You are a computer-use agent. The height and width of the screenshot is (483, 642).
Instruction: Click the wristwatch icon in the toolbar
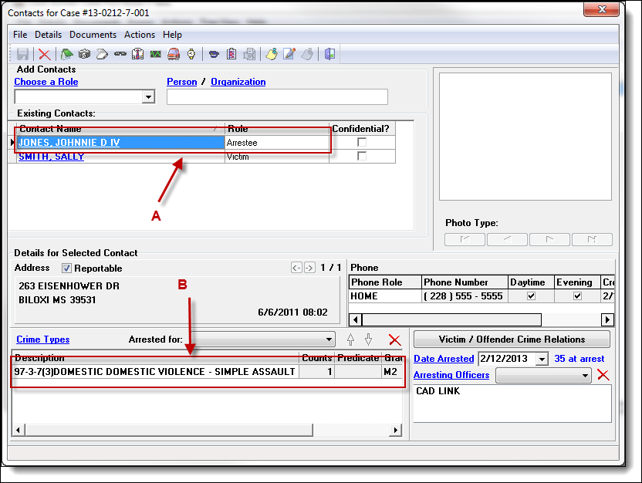191,54
